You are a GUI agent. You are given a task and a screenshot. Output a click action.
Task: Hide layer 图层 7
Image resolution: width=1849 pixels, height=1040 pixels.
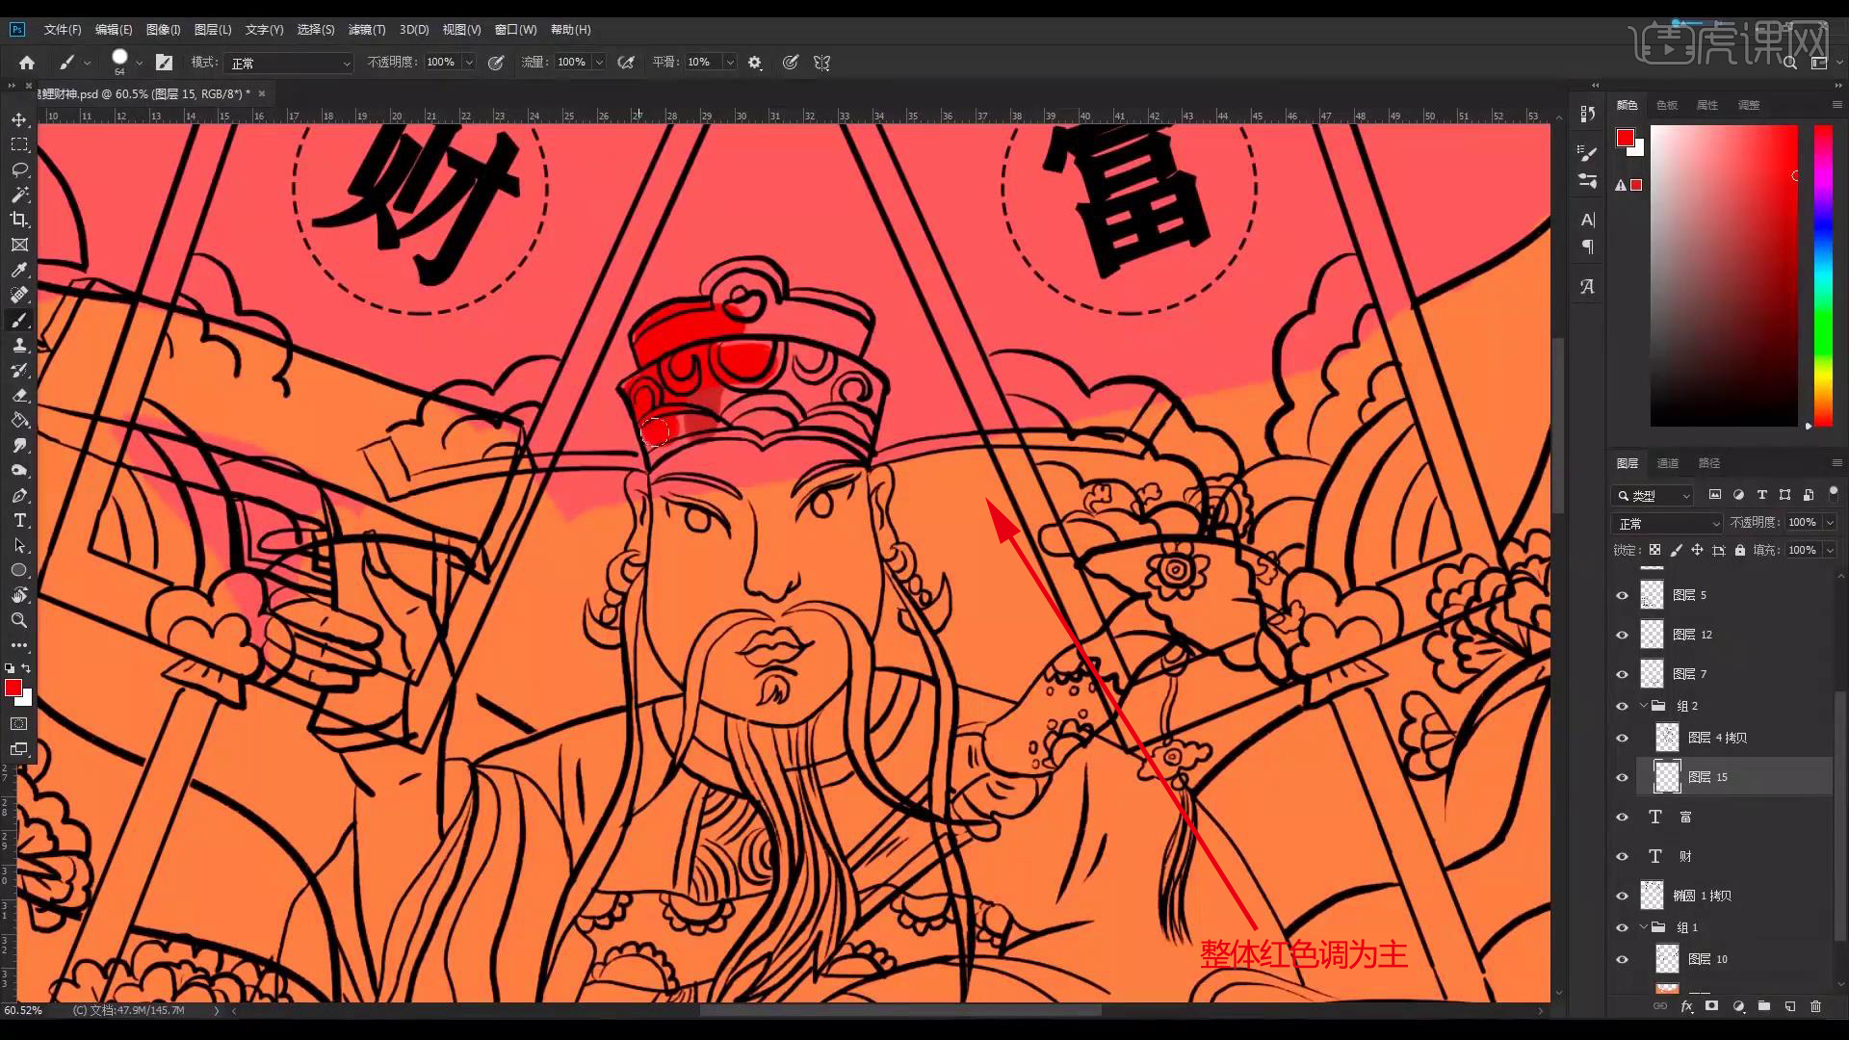point(1623,674)
